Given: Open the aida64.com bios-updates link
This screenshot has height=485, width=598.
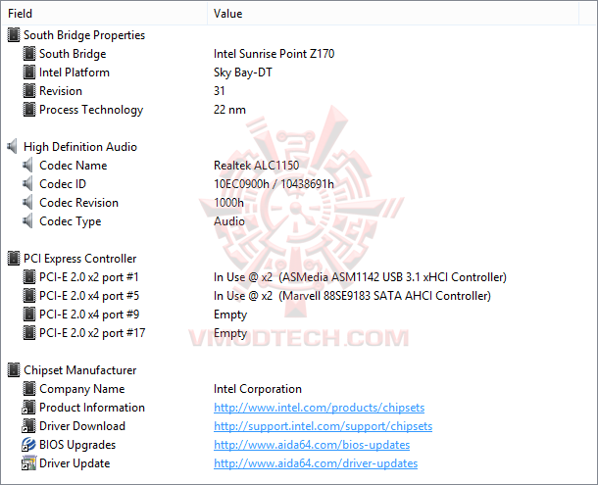Looking at the screenshot, I should pos(312,445).
